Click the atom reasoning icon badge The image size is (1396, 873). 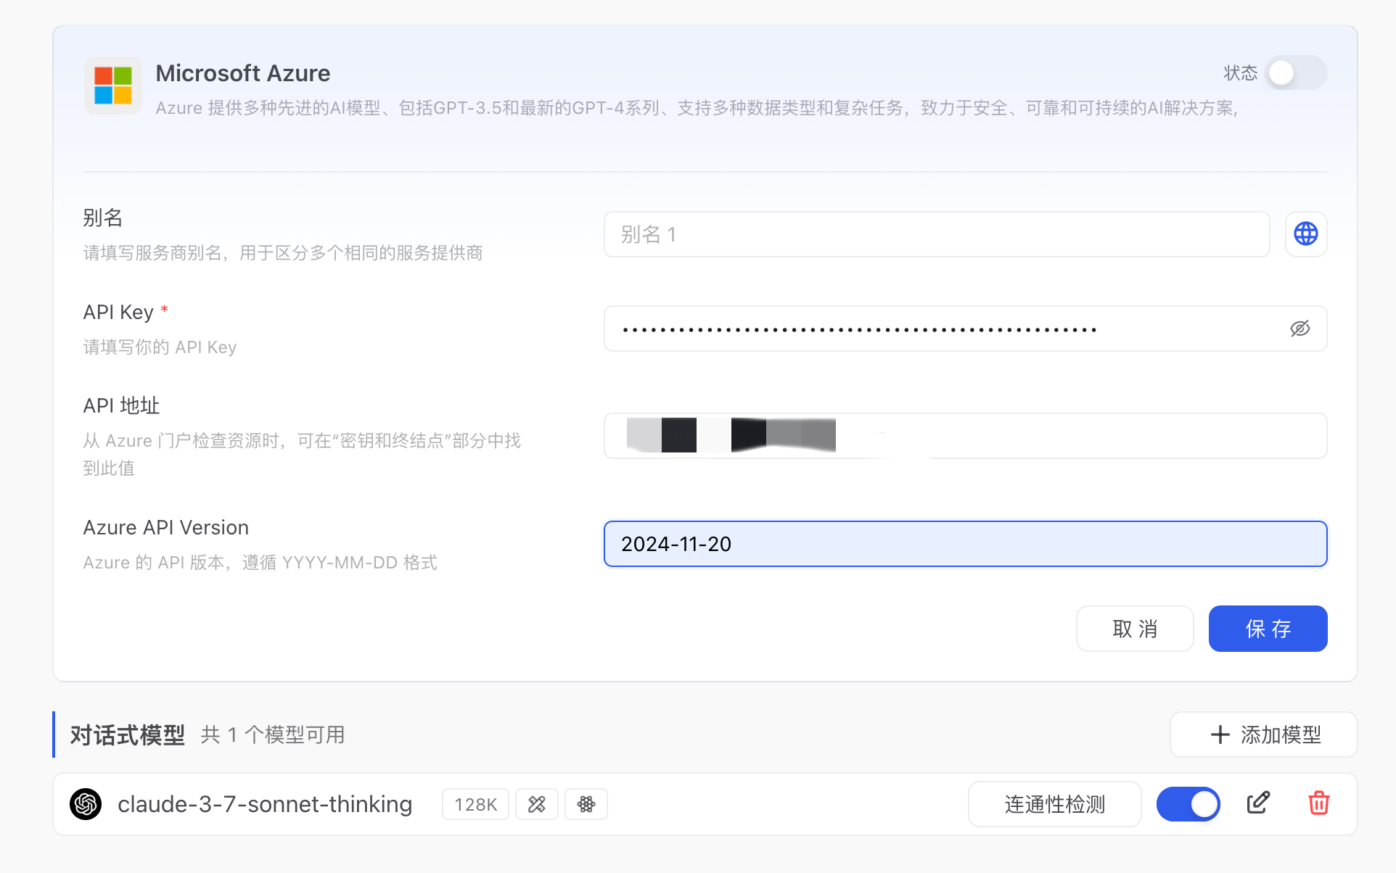pos(586,804)
